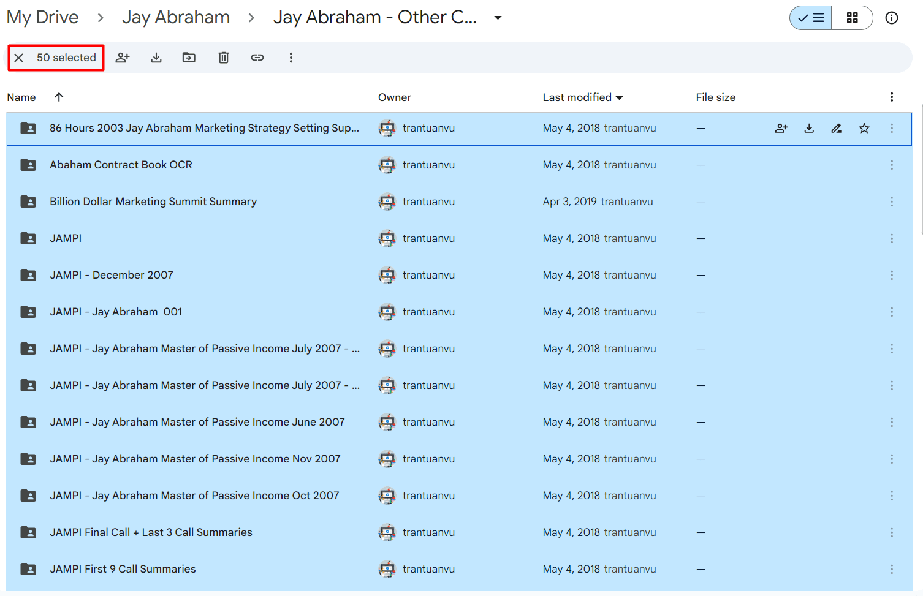Open more actions for JAMPI - December 2007
This screenshot has width=923, height=596.
tap(892, 275)
